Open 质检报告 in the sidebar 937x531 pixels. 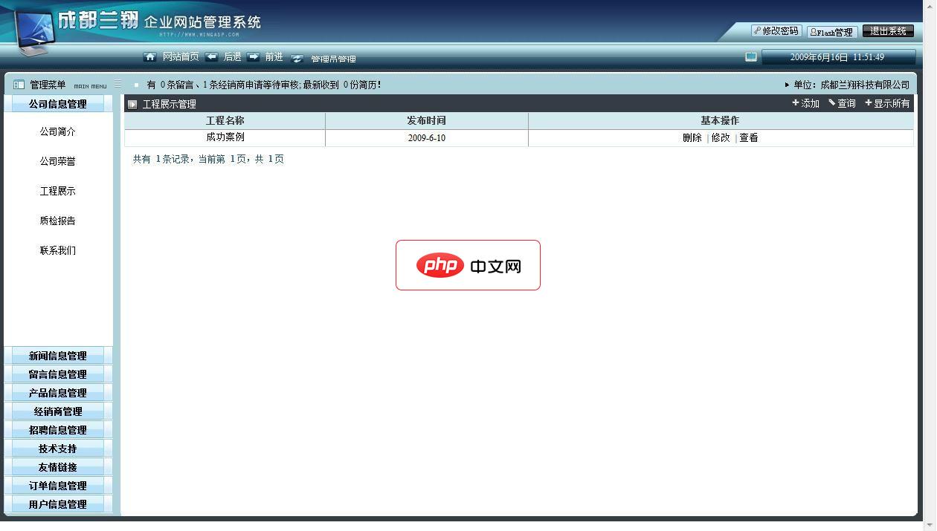point(58,221)
